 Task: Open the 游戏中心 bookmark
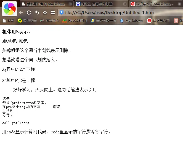click(x=50, y=21)
